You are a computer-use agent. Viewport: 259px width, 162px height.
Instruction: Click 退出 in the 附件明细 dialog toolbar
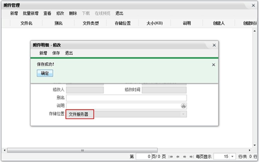(x=69, y=53)
